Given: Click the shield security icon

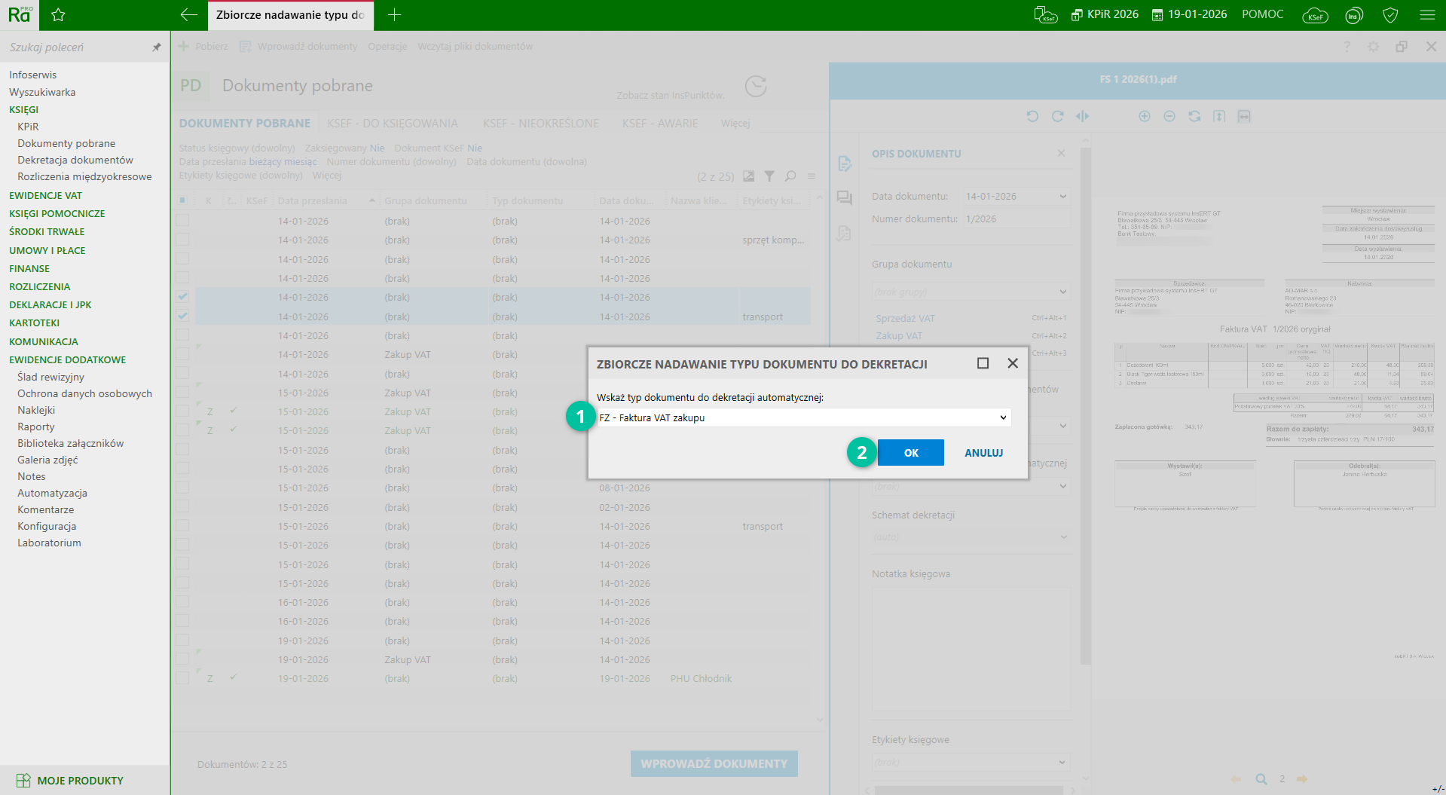Looking at the screenshot, I should 1390,15.
